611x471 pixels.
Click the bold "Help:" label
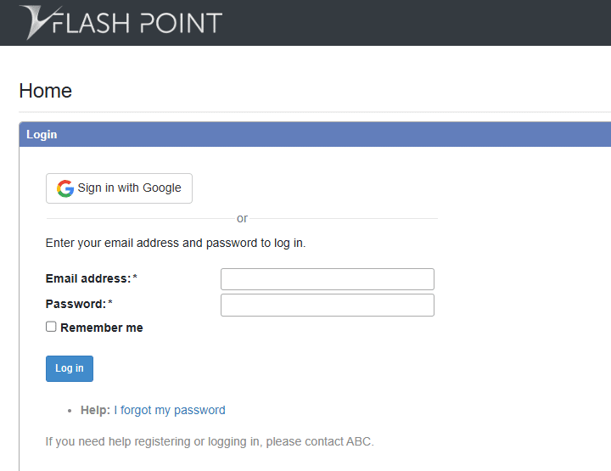coord(95,410)
